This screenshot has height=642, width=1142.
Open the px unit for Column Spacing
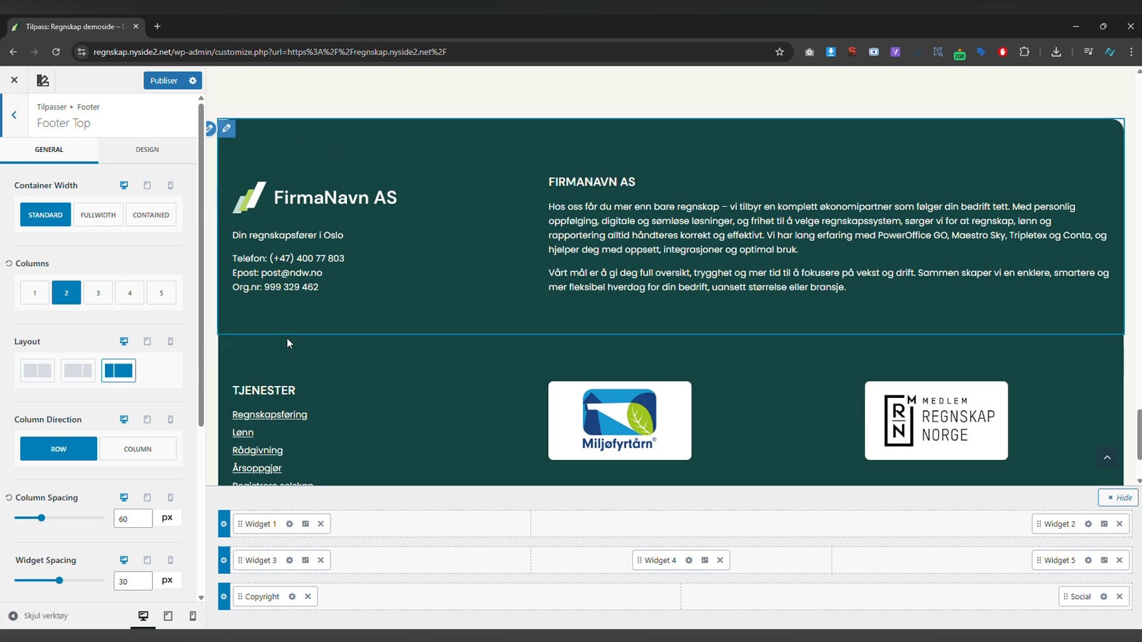click(167, 518)
